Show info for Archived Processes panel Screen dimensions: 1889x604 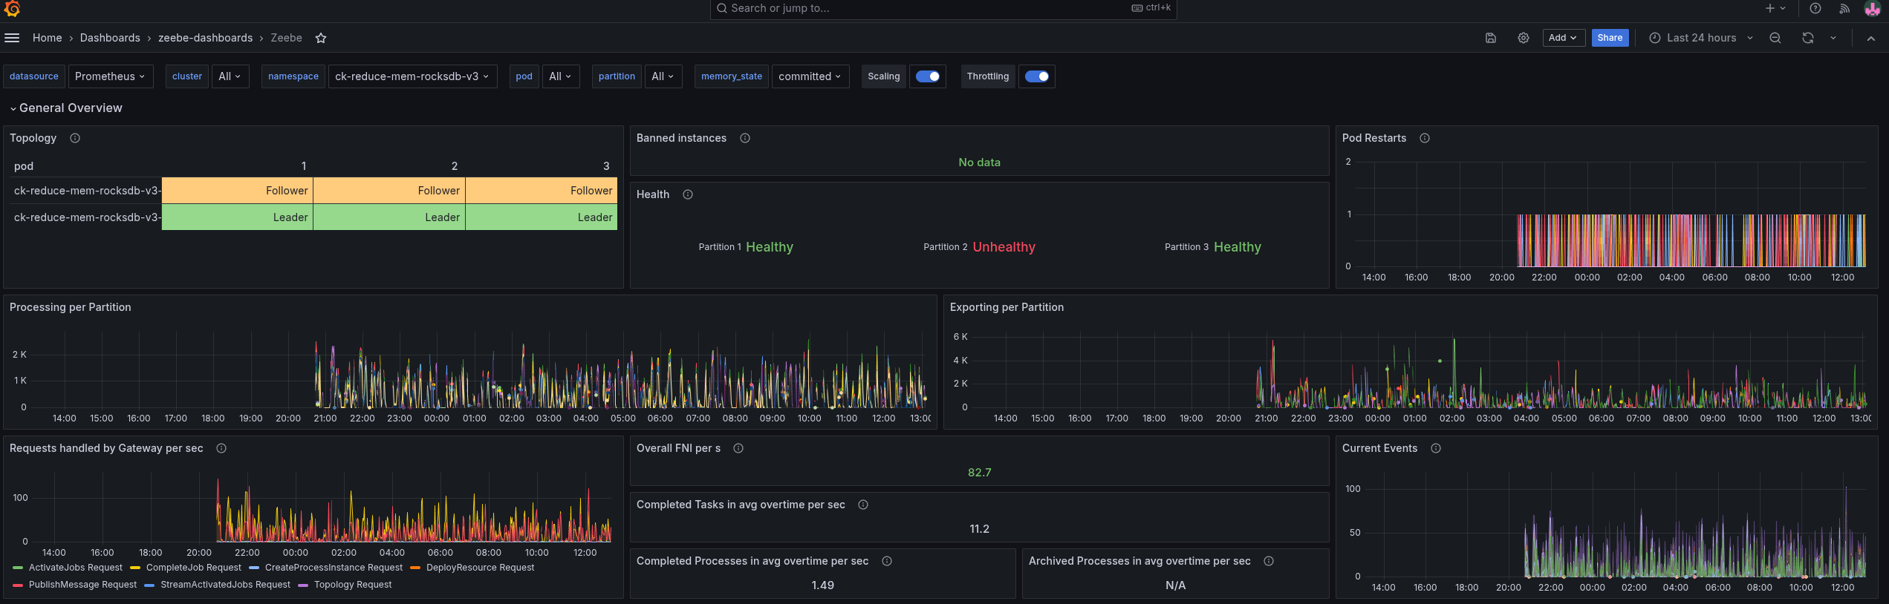tap(1269, 561)
